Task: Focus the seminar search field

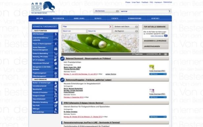Action: (144, 11)
